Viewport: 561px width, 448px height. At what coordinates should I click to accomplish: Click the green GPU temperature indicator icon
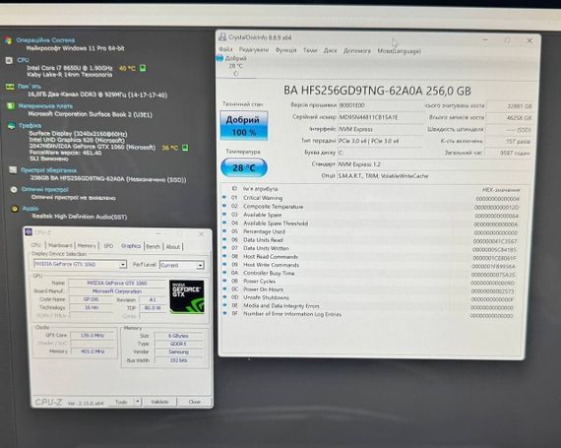point(185,148)
